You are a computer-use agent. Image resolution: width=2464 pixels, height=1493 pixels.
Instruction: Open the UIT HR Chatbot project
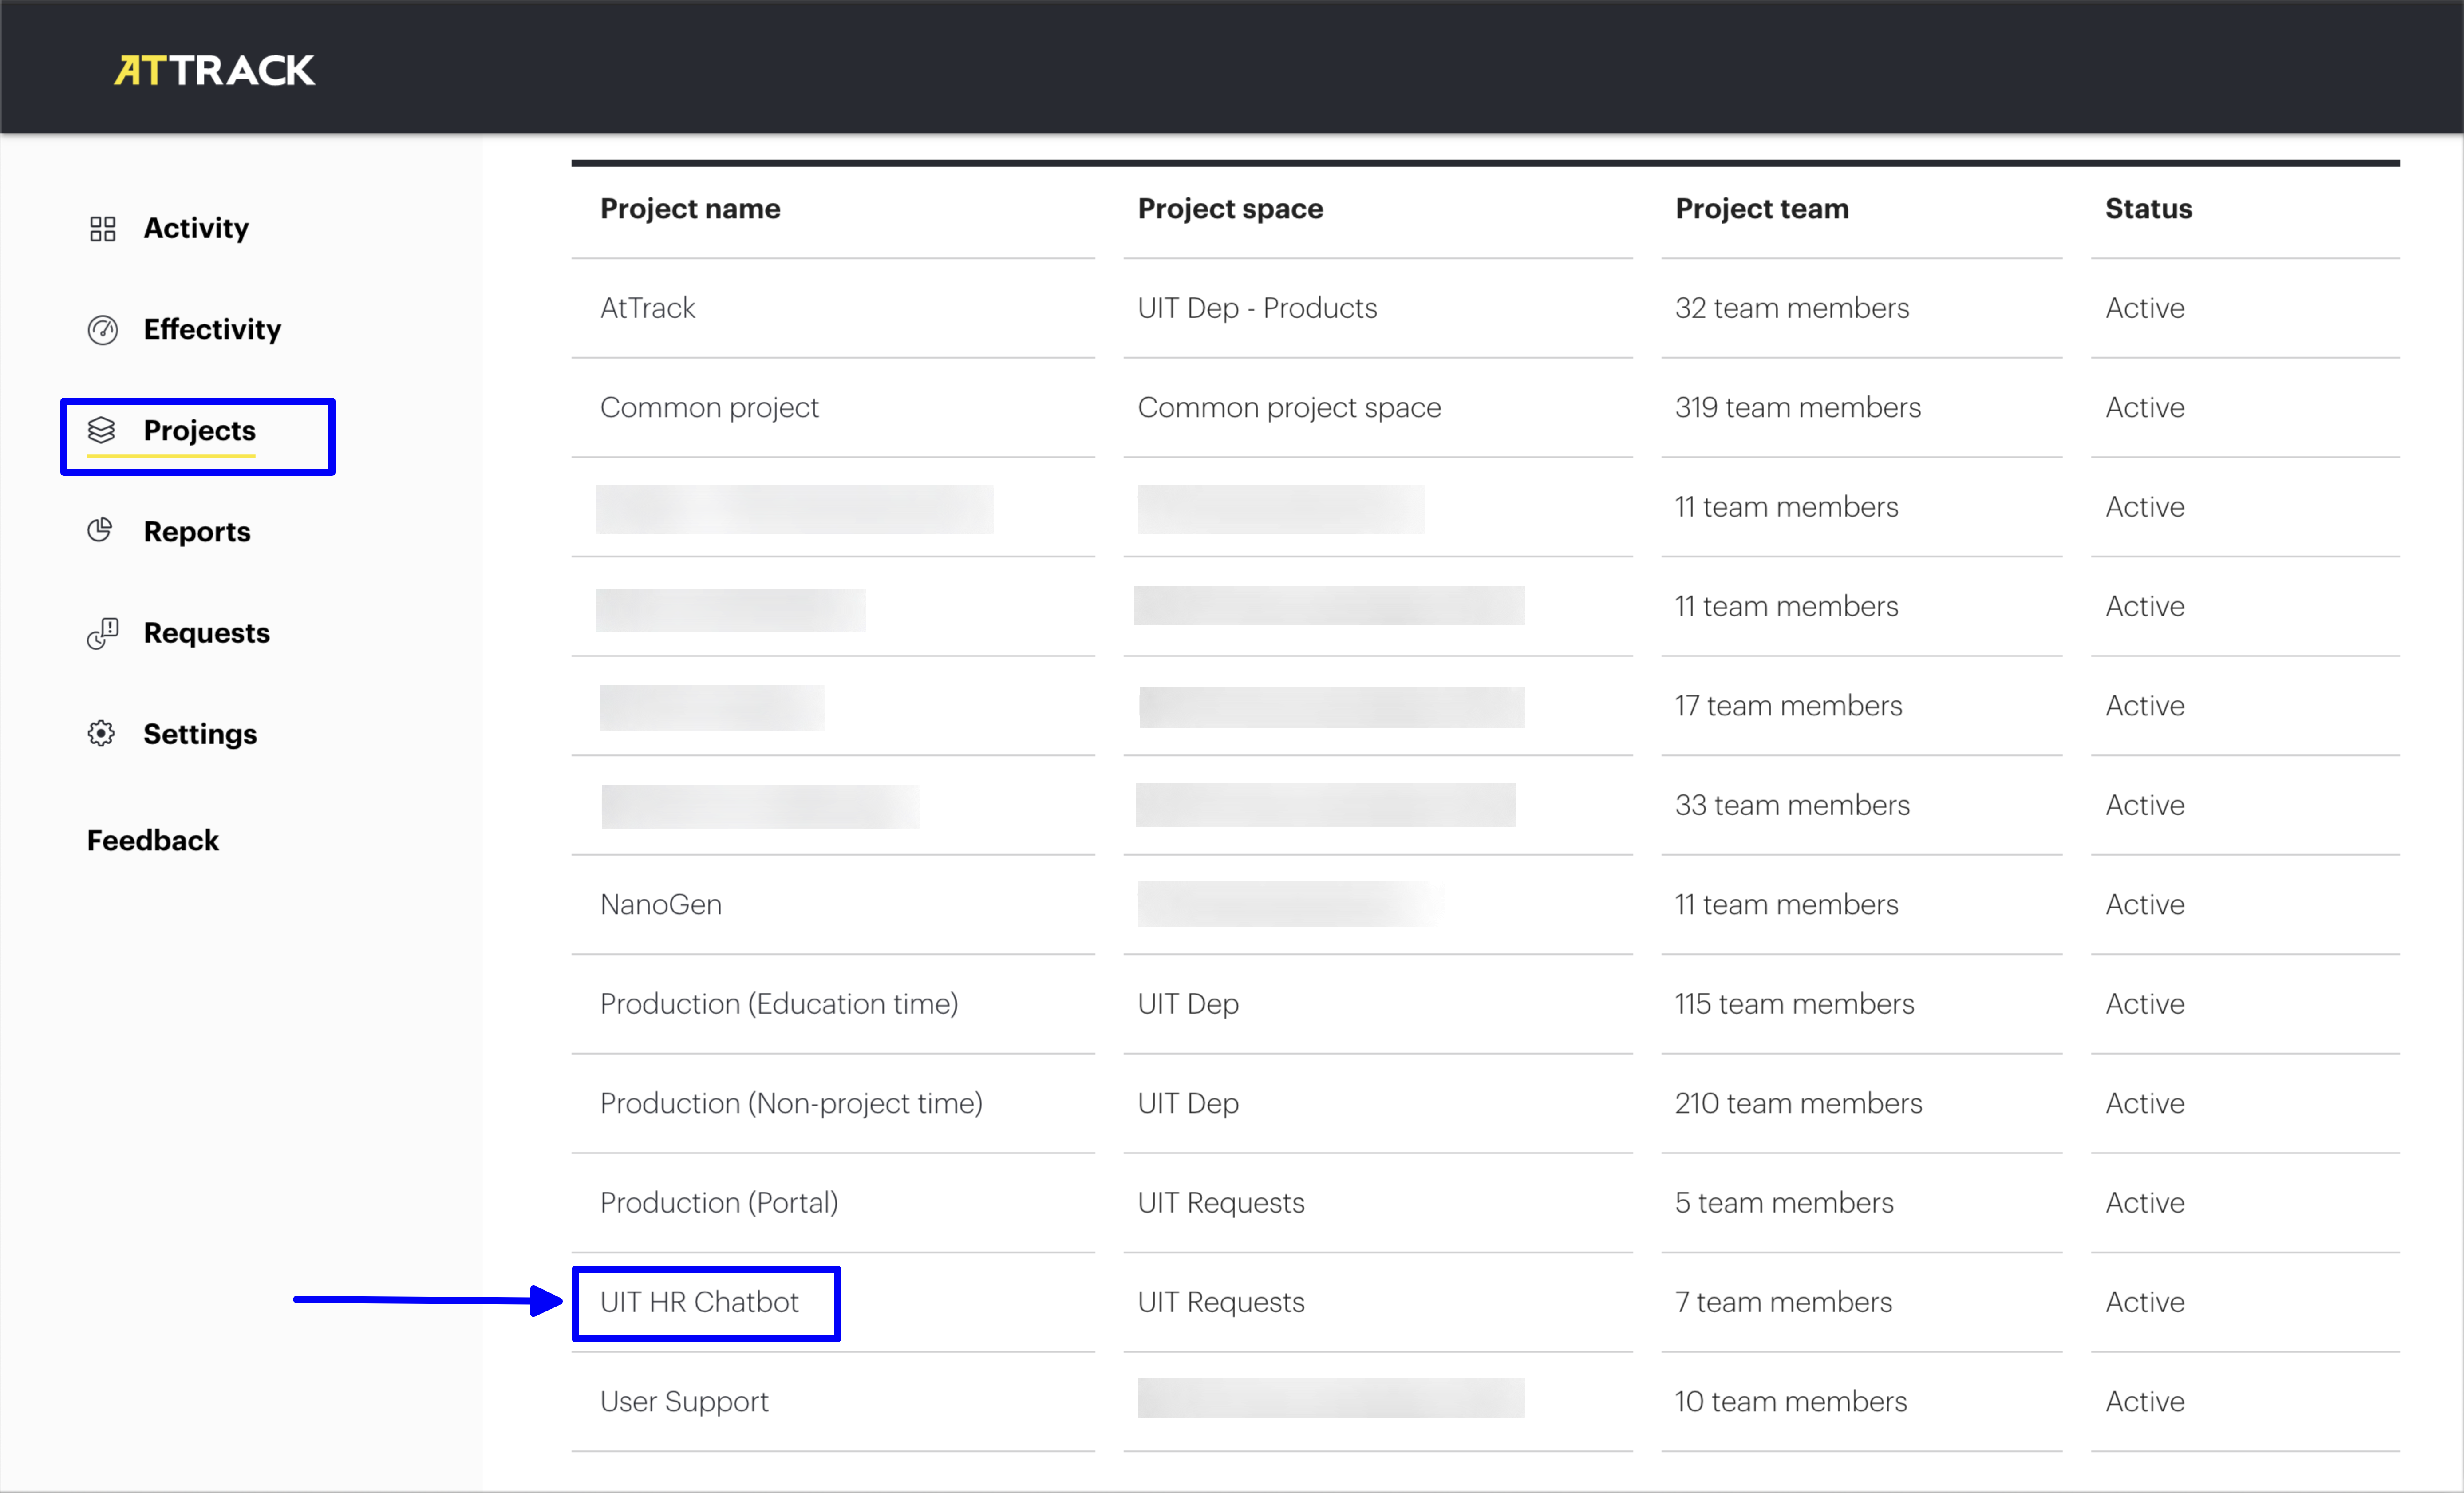pos(699,1302)
